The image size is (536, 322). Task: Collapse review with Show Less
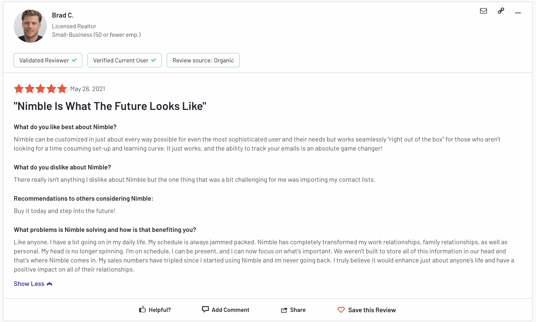coord(29,284)
